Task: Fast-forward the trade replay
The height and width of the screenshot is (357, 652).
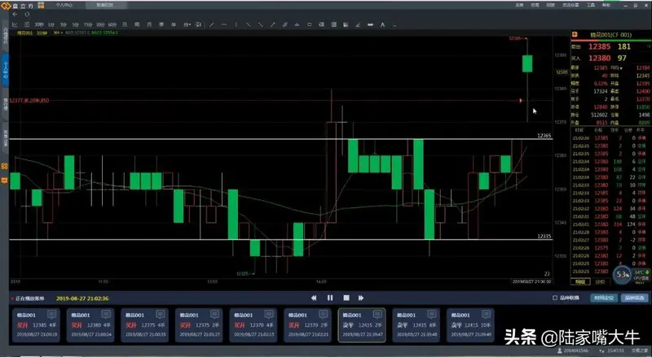Action: [x=361, y=298]
